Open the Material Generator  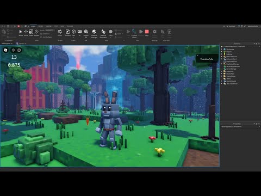(x=103, y=33)
